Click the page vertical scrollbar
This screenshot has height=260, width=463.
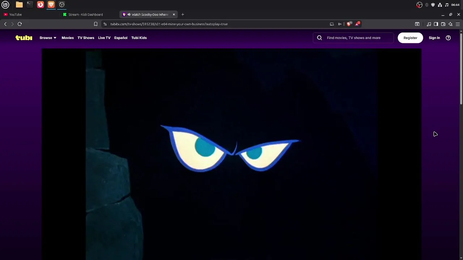pos(461,69)
